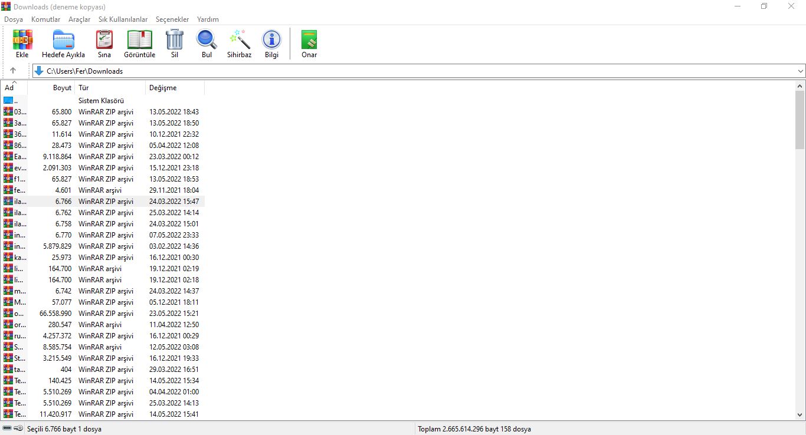This screenshot has height=435, width=806.
Task: Open the Görüntüle view tool
Action: pos(140,39)
